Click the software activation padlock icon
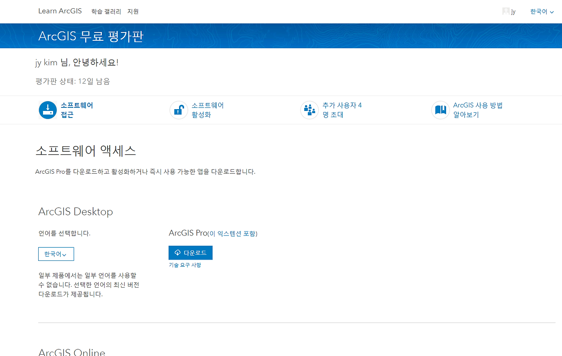The width and height of the screenshot is (562, 356). pyautogui.click(x=179, y=110)
